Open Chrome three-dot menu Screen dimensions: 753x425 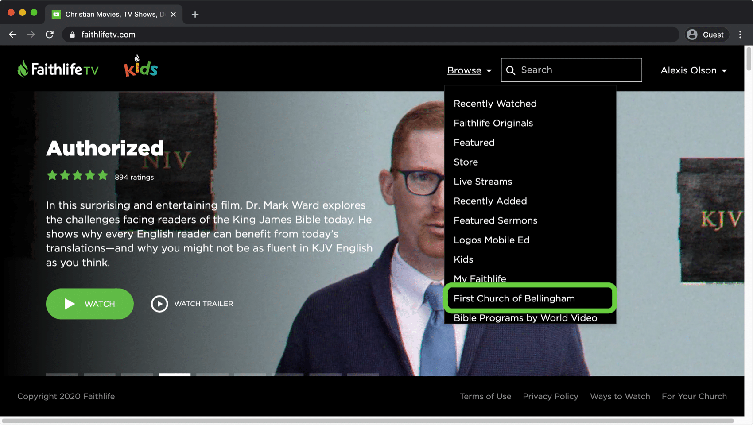740,35
